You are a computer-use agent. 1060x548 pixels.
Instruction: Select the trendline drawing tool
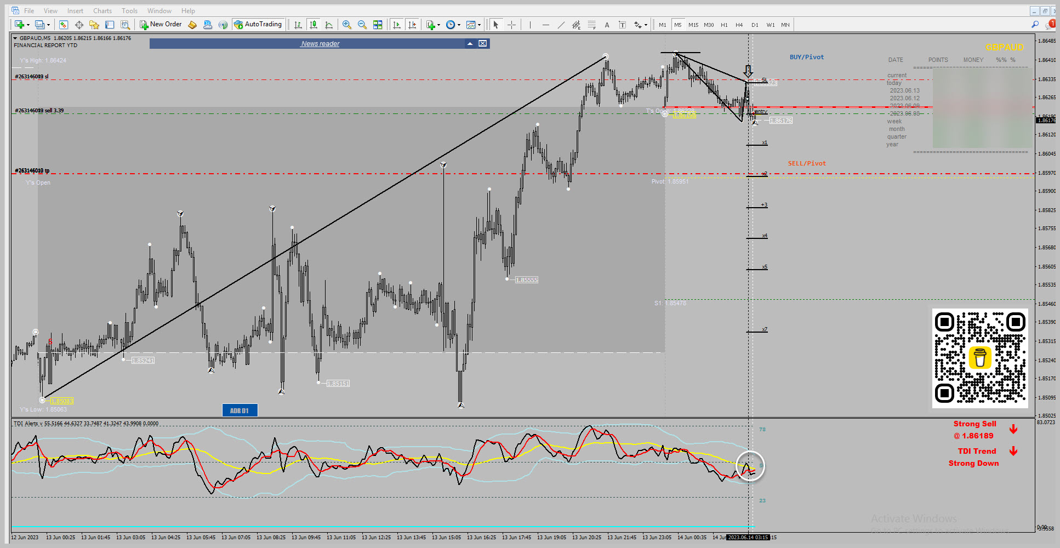tap(561, 25)
